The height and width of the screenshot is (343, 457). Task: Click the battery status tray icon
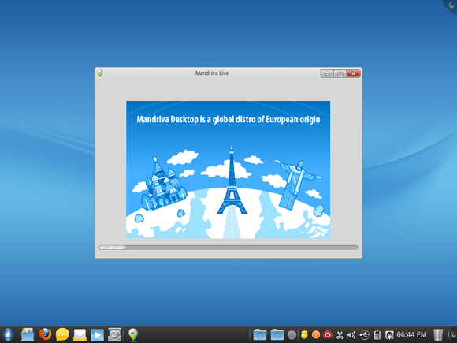[377, 335]
